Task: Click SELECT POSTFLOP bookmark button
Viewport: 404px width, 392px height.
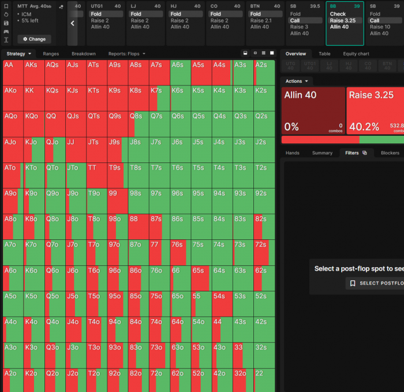Action: pyautogui.click(x=376, y=283)
